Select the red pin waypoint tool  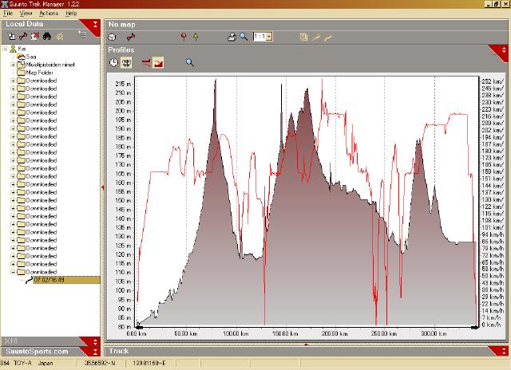[184, 37]
